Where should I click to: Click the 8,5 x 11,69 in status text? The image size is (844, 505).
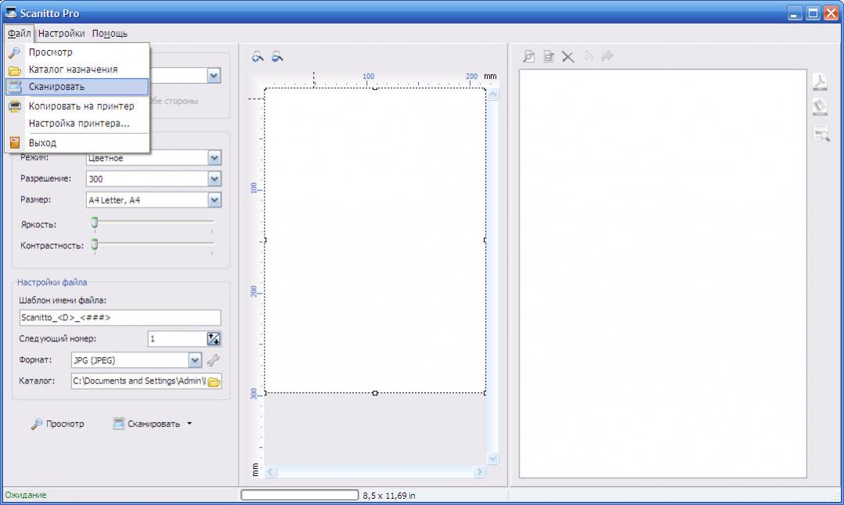388,496
